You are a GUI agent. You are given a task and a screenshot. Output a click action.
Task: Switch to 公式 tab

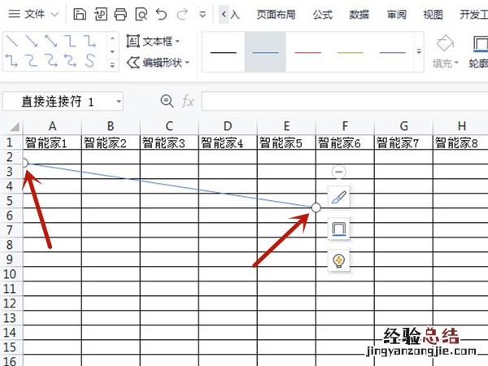click(x=322, y=15)
